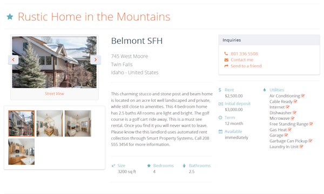Open the Contact me link

pyautogui.click(x=242, y=60)
